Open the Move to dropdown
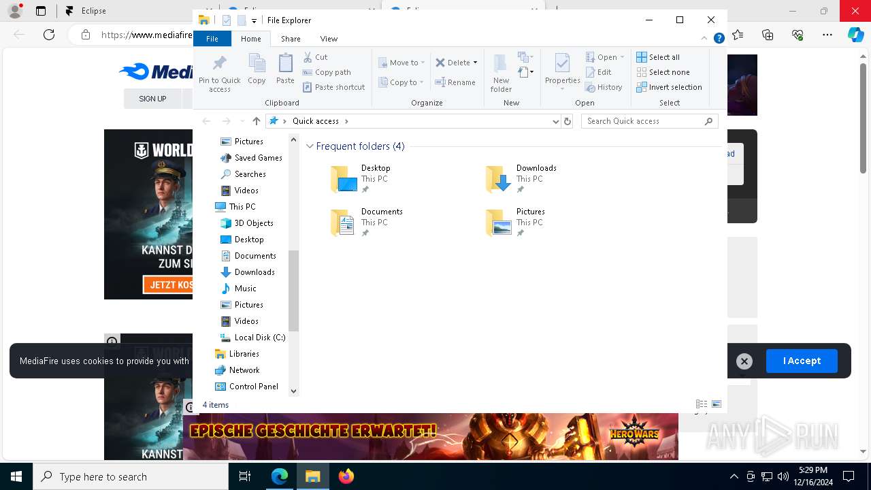 click(x=401, y=63)
